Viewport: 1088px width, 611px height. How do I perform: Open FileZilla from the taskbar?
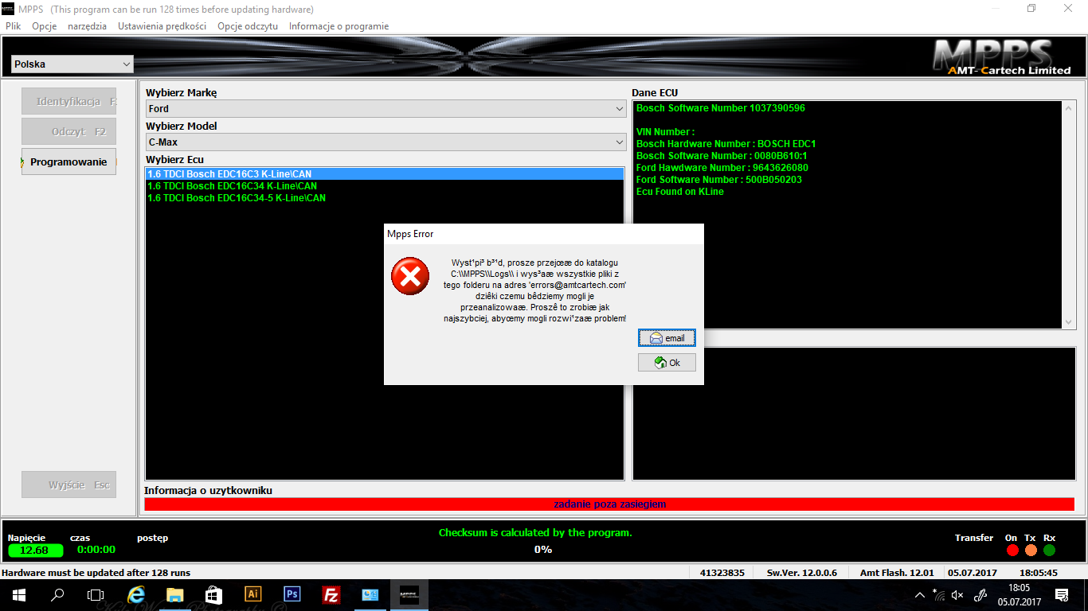coord(331,594)
